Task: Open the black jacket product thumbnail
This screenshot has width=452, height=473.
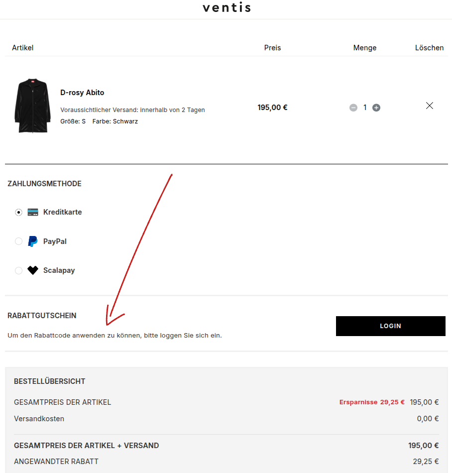Action: (32, 106)
